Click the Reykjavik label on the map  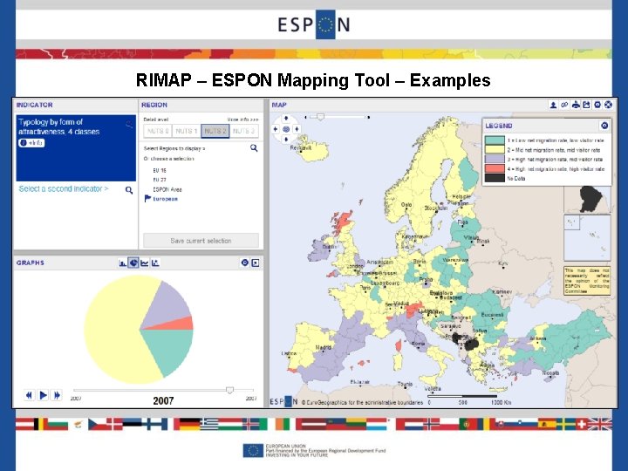pos(300,147)
